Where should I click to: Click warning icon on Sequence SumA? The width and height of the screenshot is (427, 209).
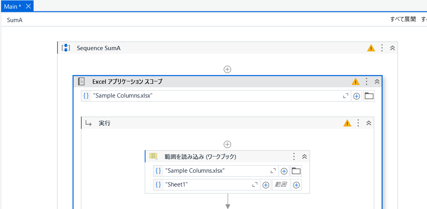pos(371,48)
